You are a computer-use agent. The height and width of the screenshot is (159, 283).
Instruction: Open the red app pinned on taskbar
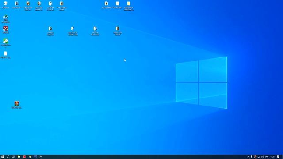[x=24, y=157]
